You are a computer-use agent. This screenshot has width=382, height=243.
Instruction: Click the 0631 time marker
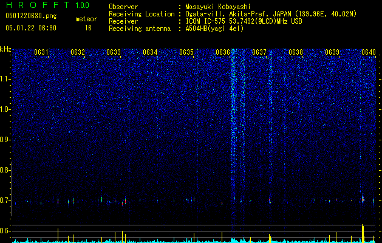pos(41,52)
